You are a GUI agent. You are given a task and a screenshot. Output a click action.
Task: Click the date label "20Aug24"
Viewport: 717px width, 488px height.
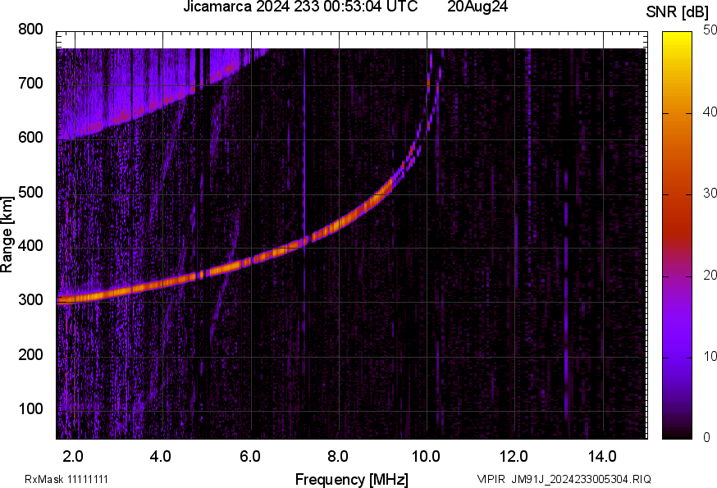[477, 7]
